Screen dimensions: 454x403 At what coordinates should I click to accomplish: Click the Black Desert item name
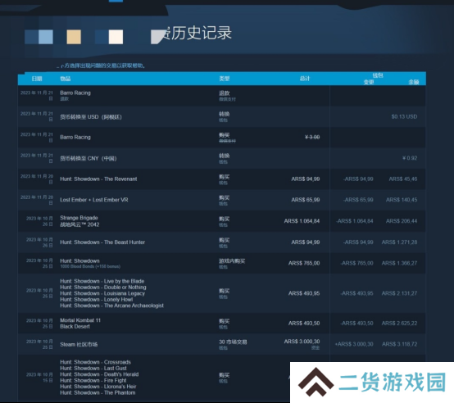pos(75,327)
